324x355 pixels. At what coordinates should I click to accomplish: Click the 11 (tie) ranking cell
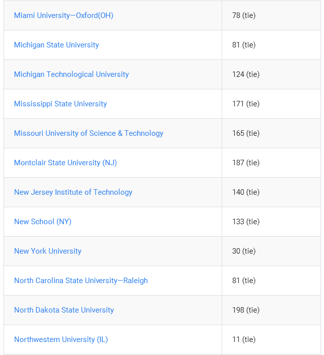(x=271, y=340)
